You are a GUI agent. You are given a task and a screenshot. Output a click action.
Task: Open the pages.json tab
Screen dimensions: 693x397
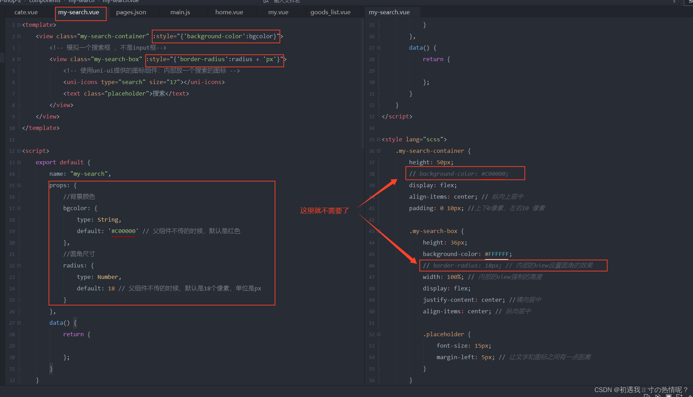131,12
